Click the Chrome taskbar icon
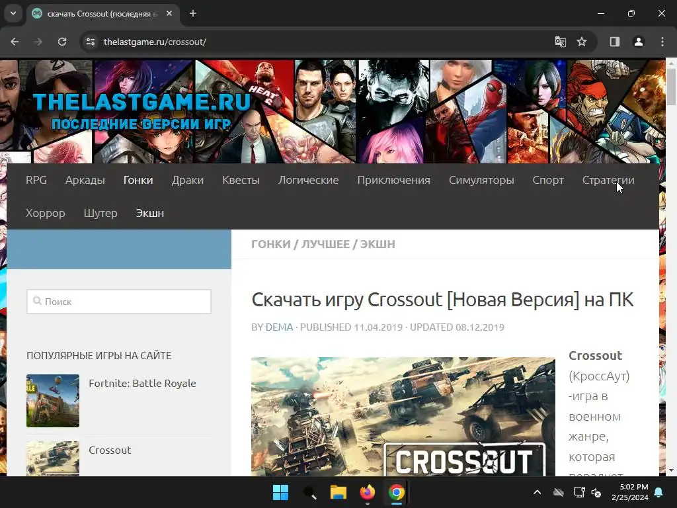The image size is (677, 508). tap(397, 492)
